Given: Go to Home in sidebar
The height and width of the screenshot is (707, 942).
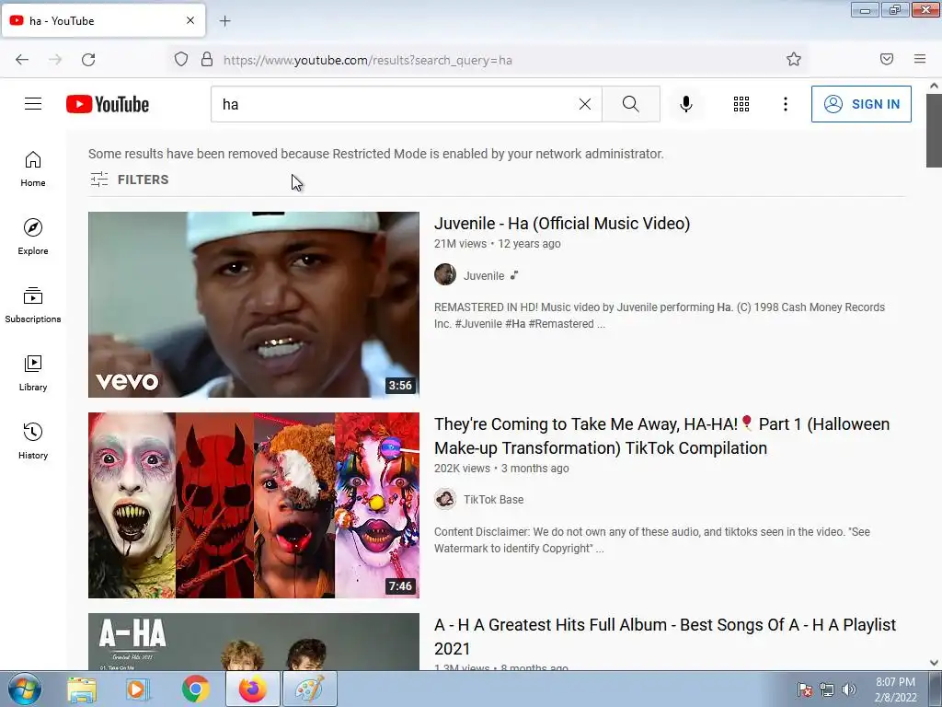Looking at the screenshot, I should [33, 169].
